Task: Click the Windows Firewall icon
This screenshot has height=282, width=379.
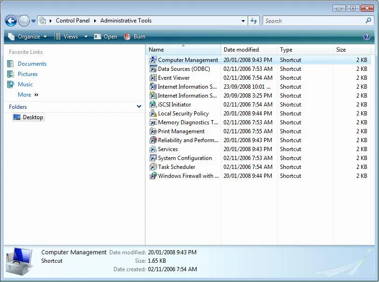Action: 153,176
